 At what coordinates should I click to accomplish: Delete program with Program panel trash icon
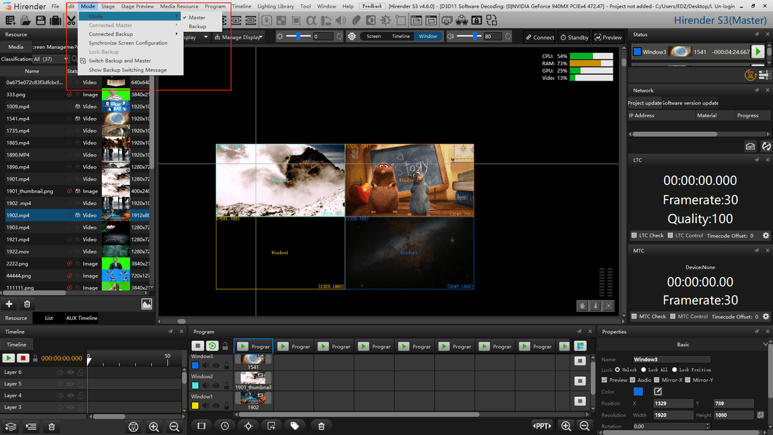click(321, 426)
